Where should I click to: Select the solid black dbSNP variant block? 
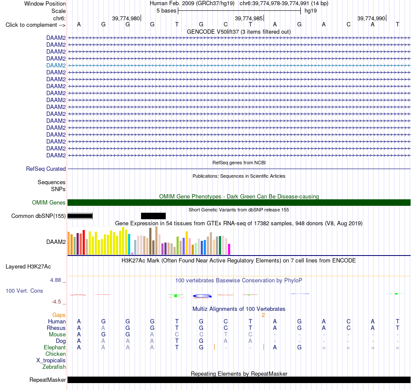click(153, 216)
